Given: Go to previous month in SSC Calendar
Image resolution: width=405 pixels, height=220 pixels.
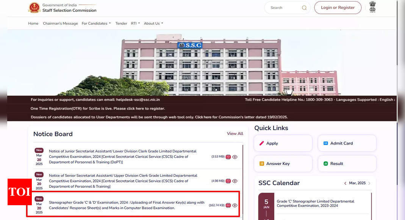Looking at the screenshot, I should coord(345,183).
